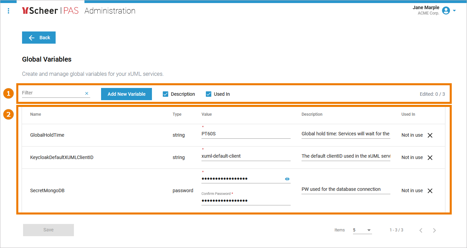This screenshot has width=467, height=248.
Task: Go to the next page of variables
Action: [x=434, y=230]
